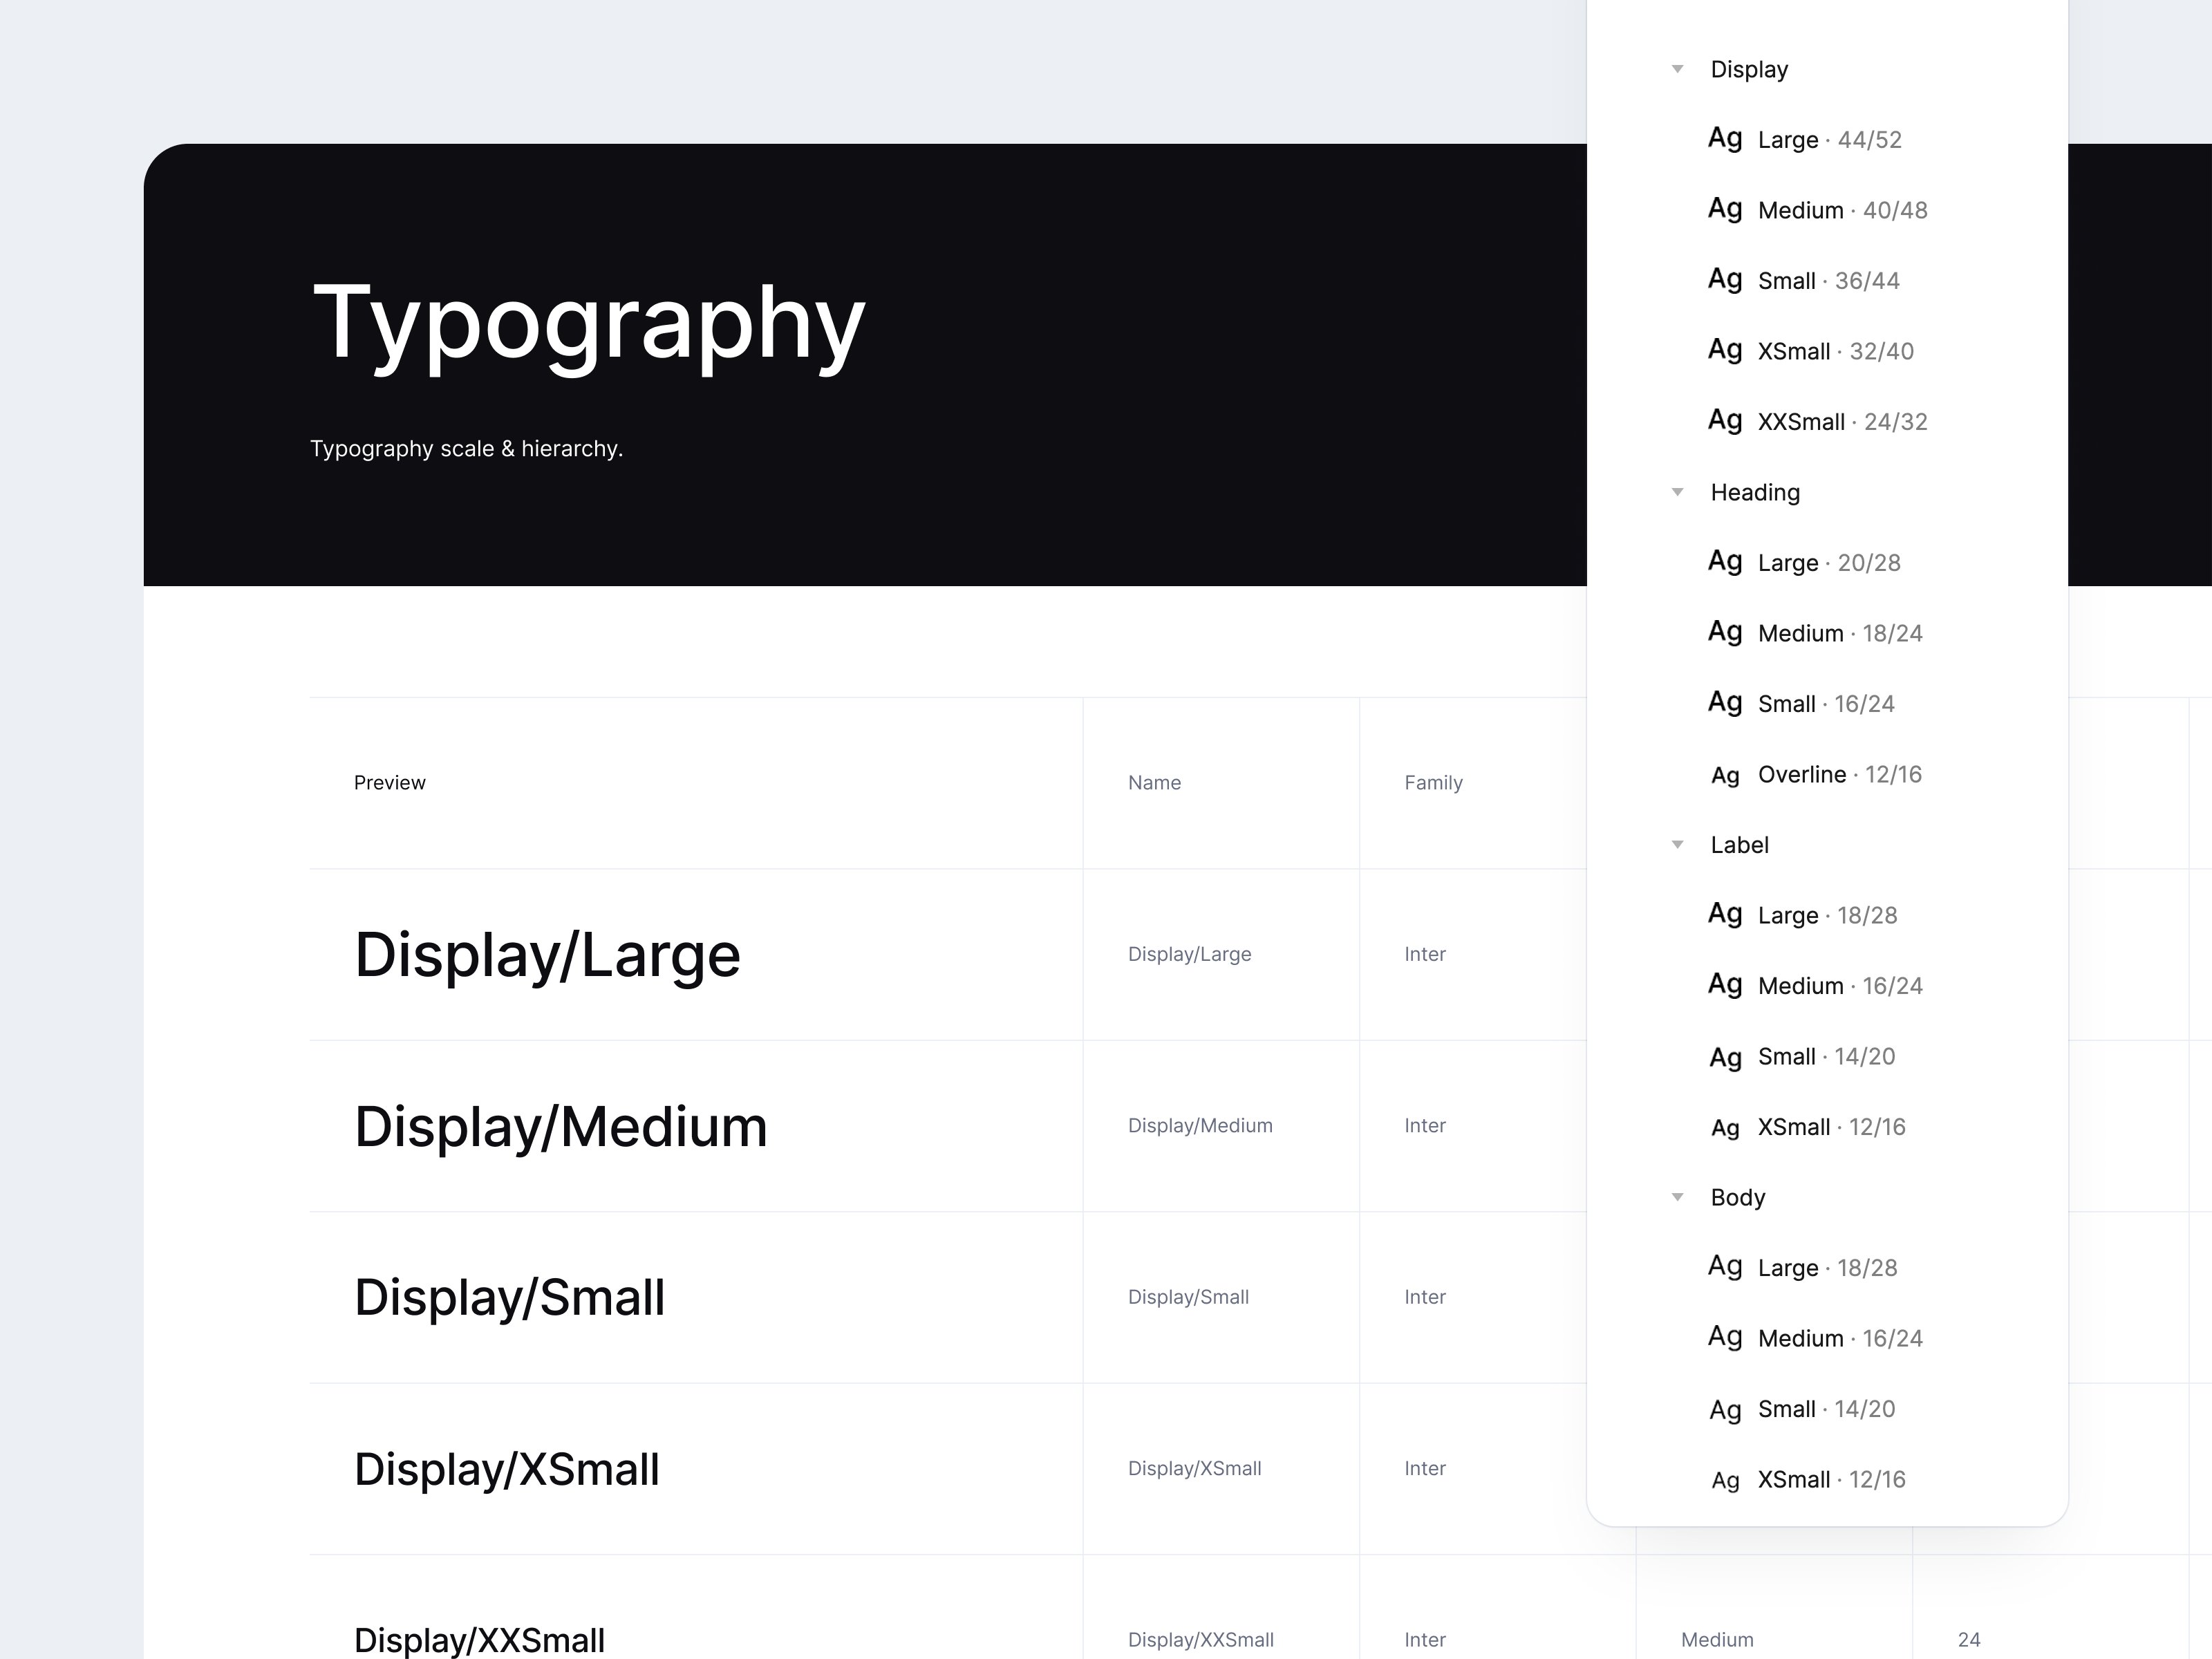Screen dimensions: 2212x1659
Task: Select Display Medium 40/48 text style
Action: pos(1818,210)
